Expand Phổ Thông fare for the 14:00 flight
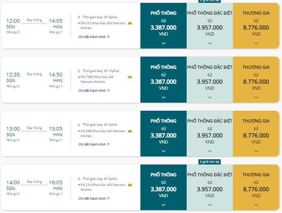Image resolution: width=282 pixels, height=213 pixels. point(164,205)
